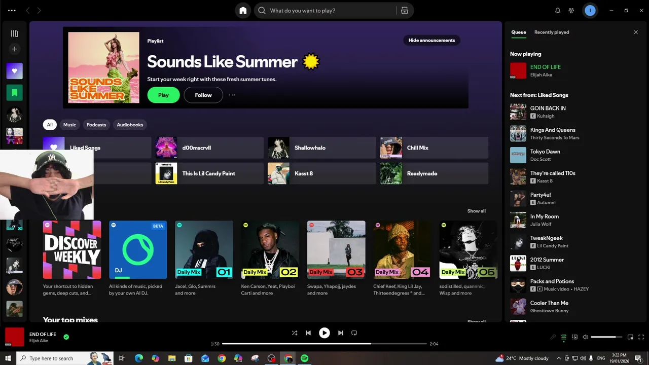The height and width of the screenshot is (365, 649).
Task: Open the Browse icon in search bar
Action: click(404, 10)
